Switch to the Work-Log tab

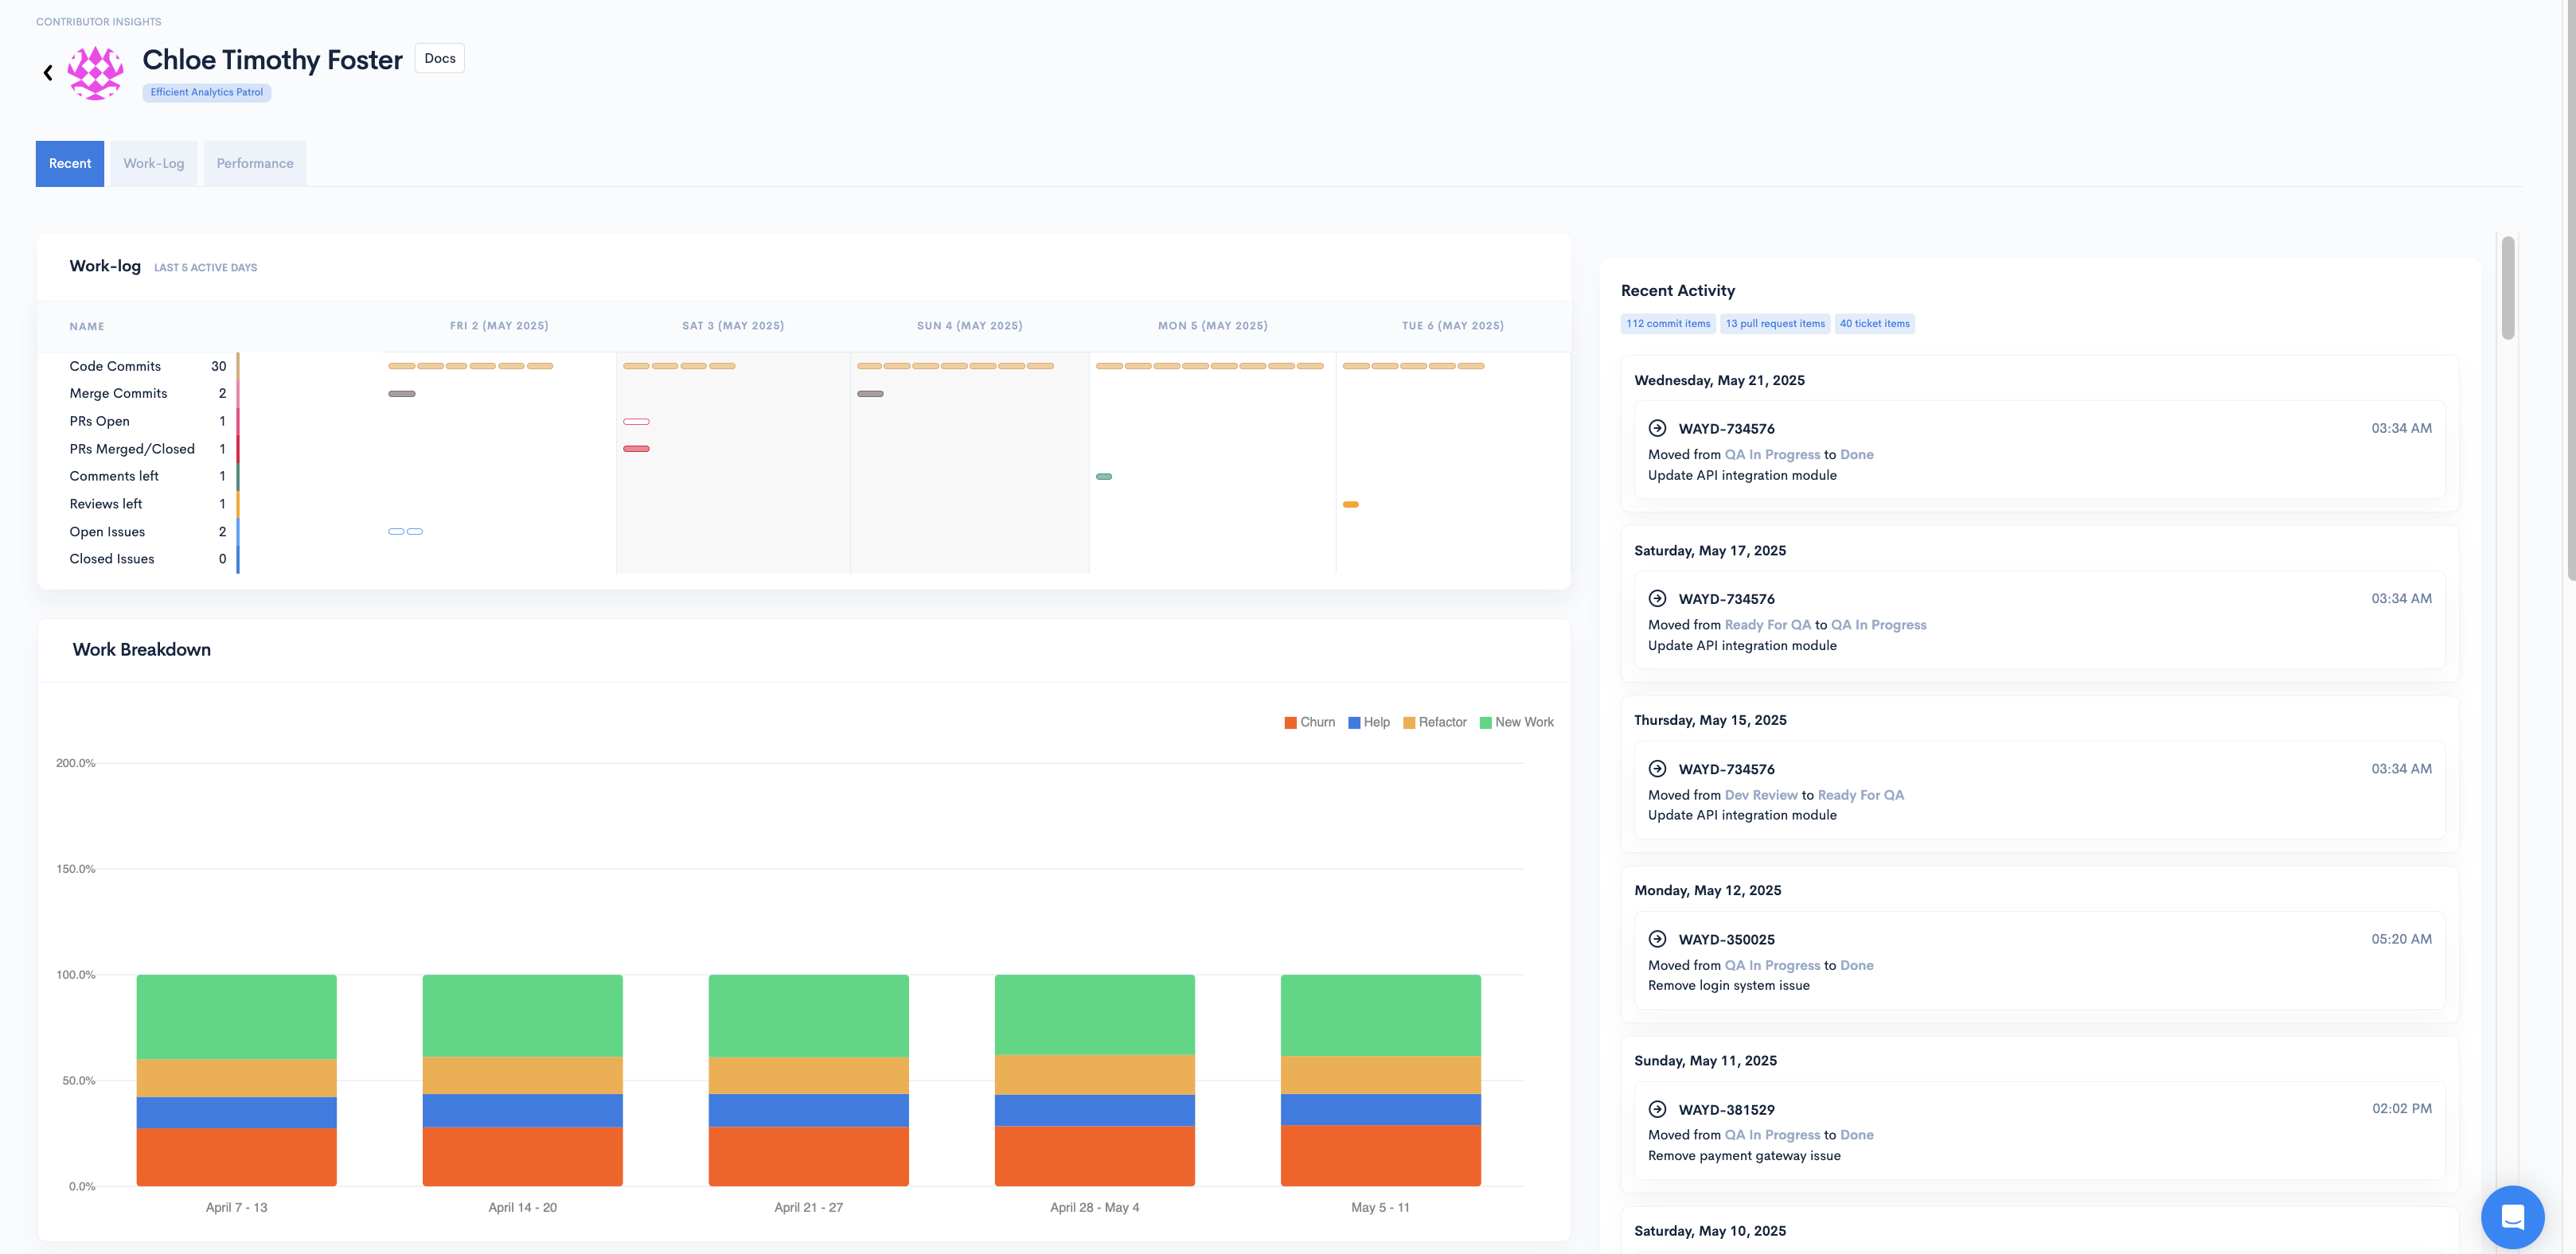coord(154,164)
